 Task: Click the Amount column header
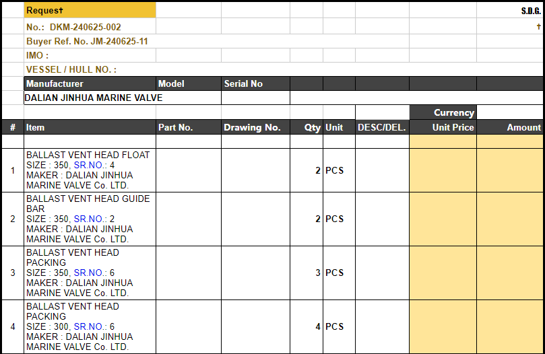510,127
